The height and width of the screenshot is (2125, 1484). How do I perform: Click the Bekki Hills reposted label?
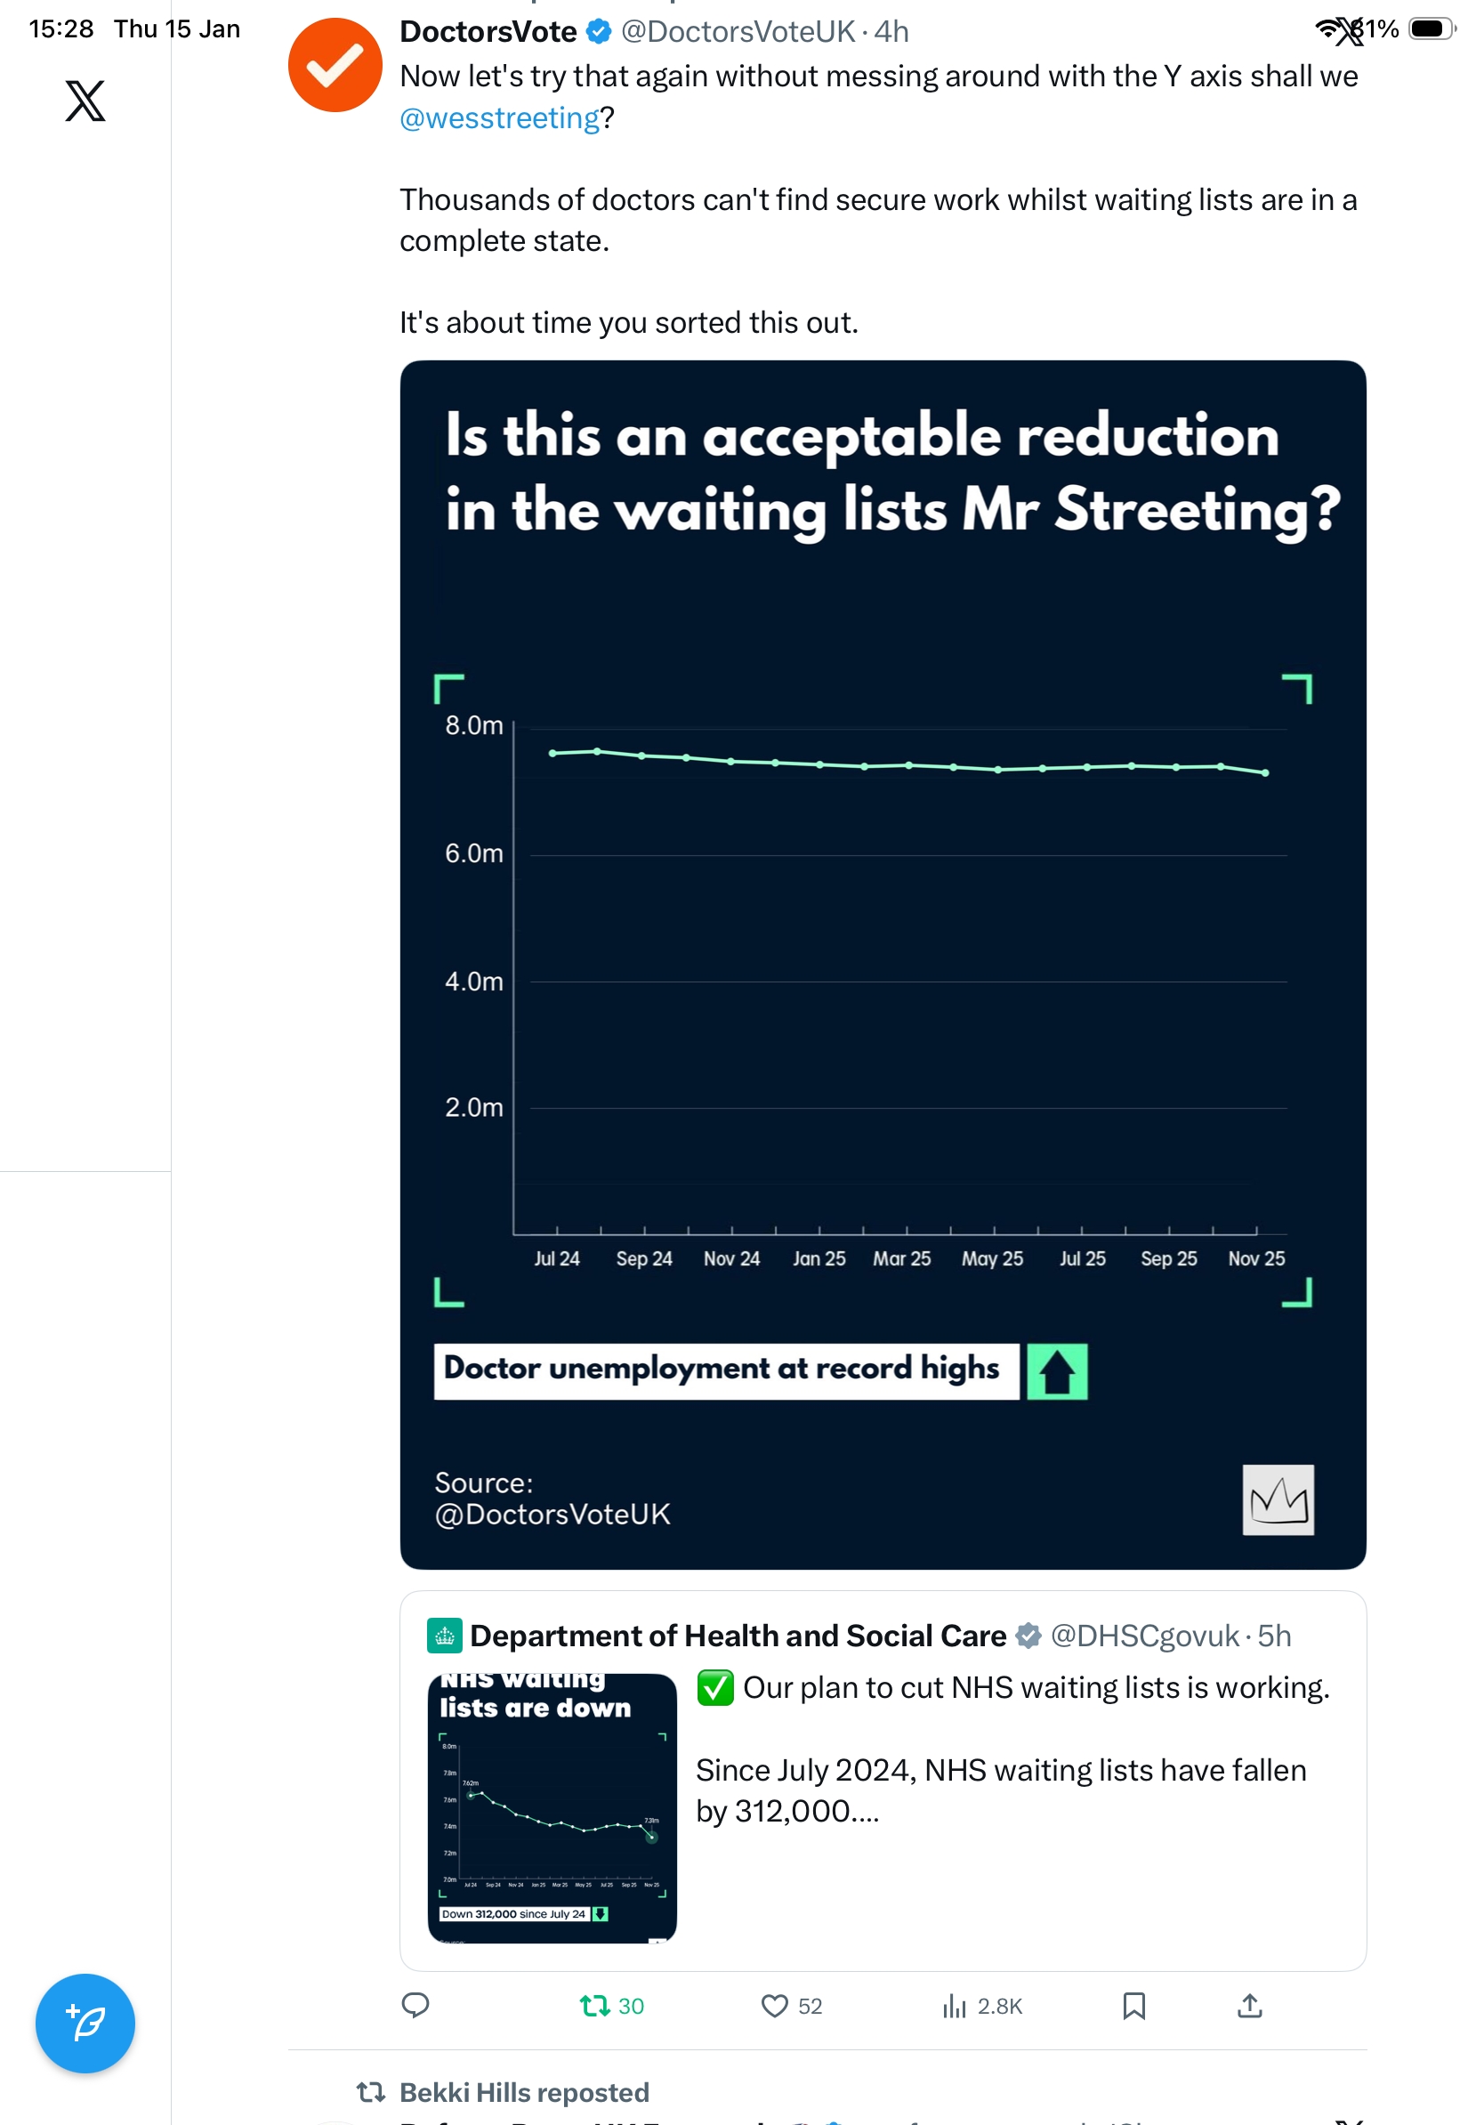[x=524, y=2092]
